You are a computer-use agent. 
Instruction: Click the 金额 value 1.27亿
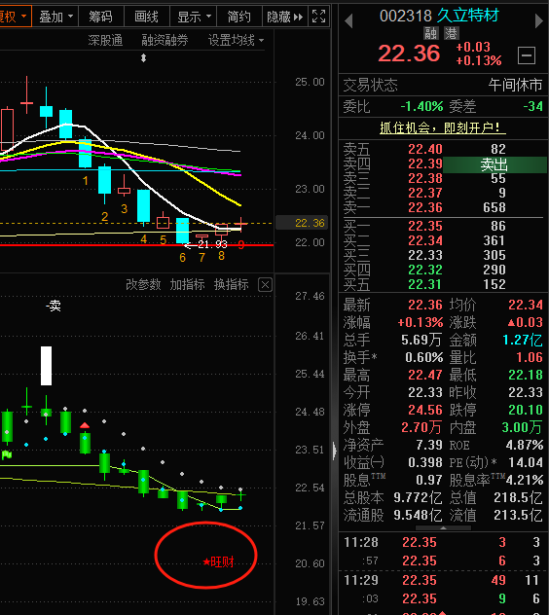click(523, 340)
